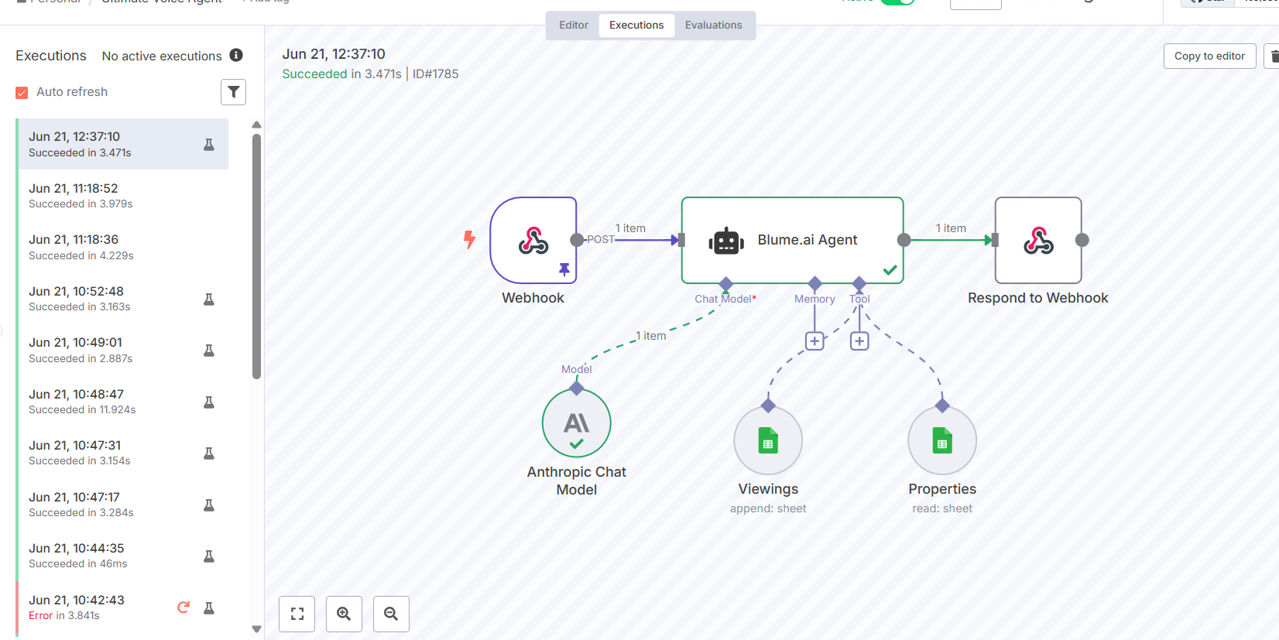Toggle the workflow Active switch
The height and width of the screenshot is (640, 1279).
coord(898,1)
